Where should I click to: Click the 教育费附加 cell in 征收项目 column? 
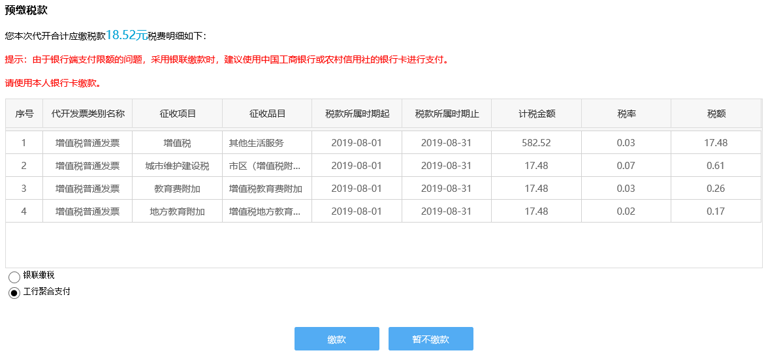(x=178, y=189)
